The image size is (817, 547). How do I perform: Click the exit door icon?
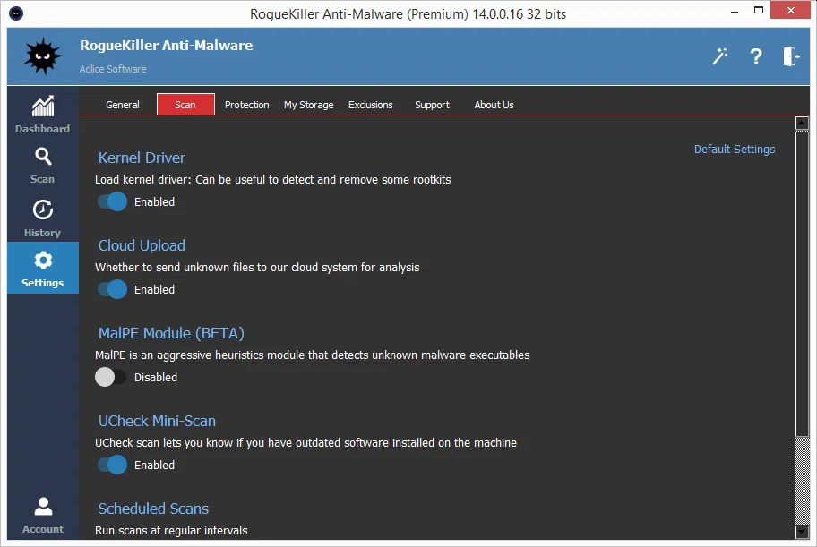click(x=790, y=56)
